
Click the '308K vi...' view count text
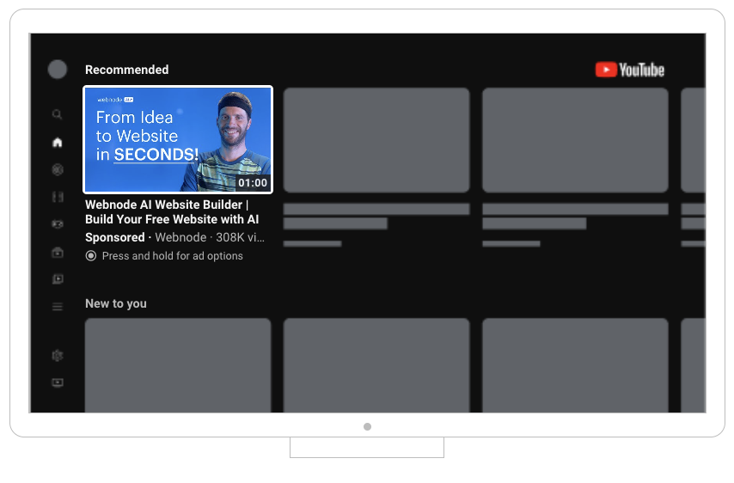[x=240, y=237]
